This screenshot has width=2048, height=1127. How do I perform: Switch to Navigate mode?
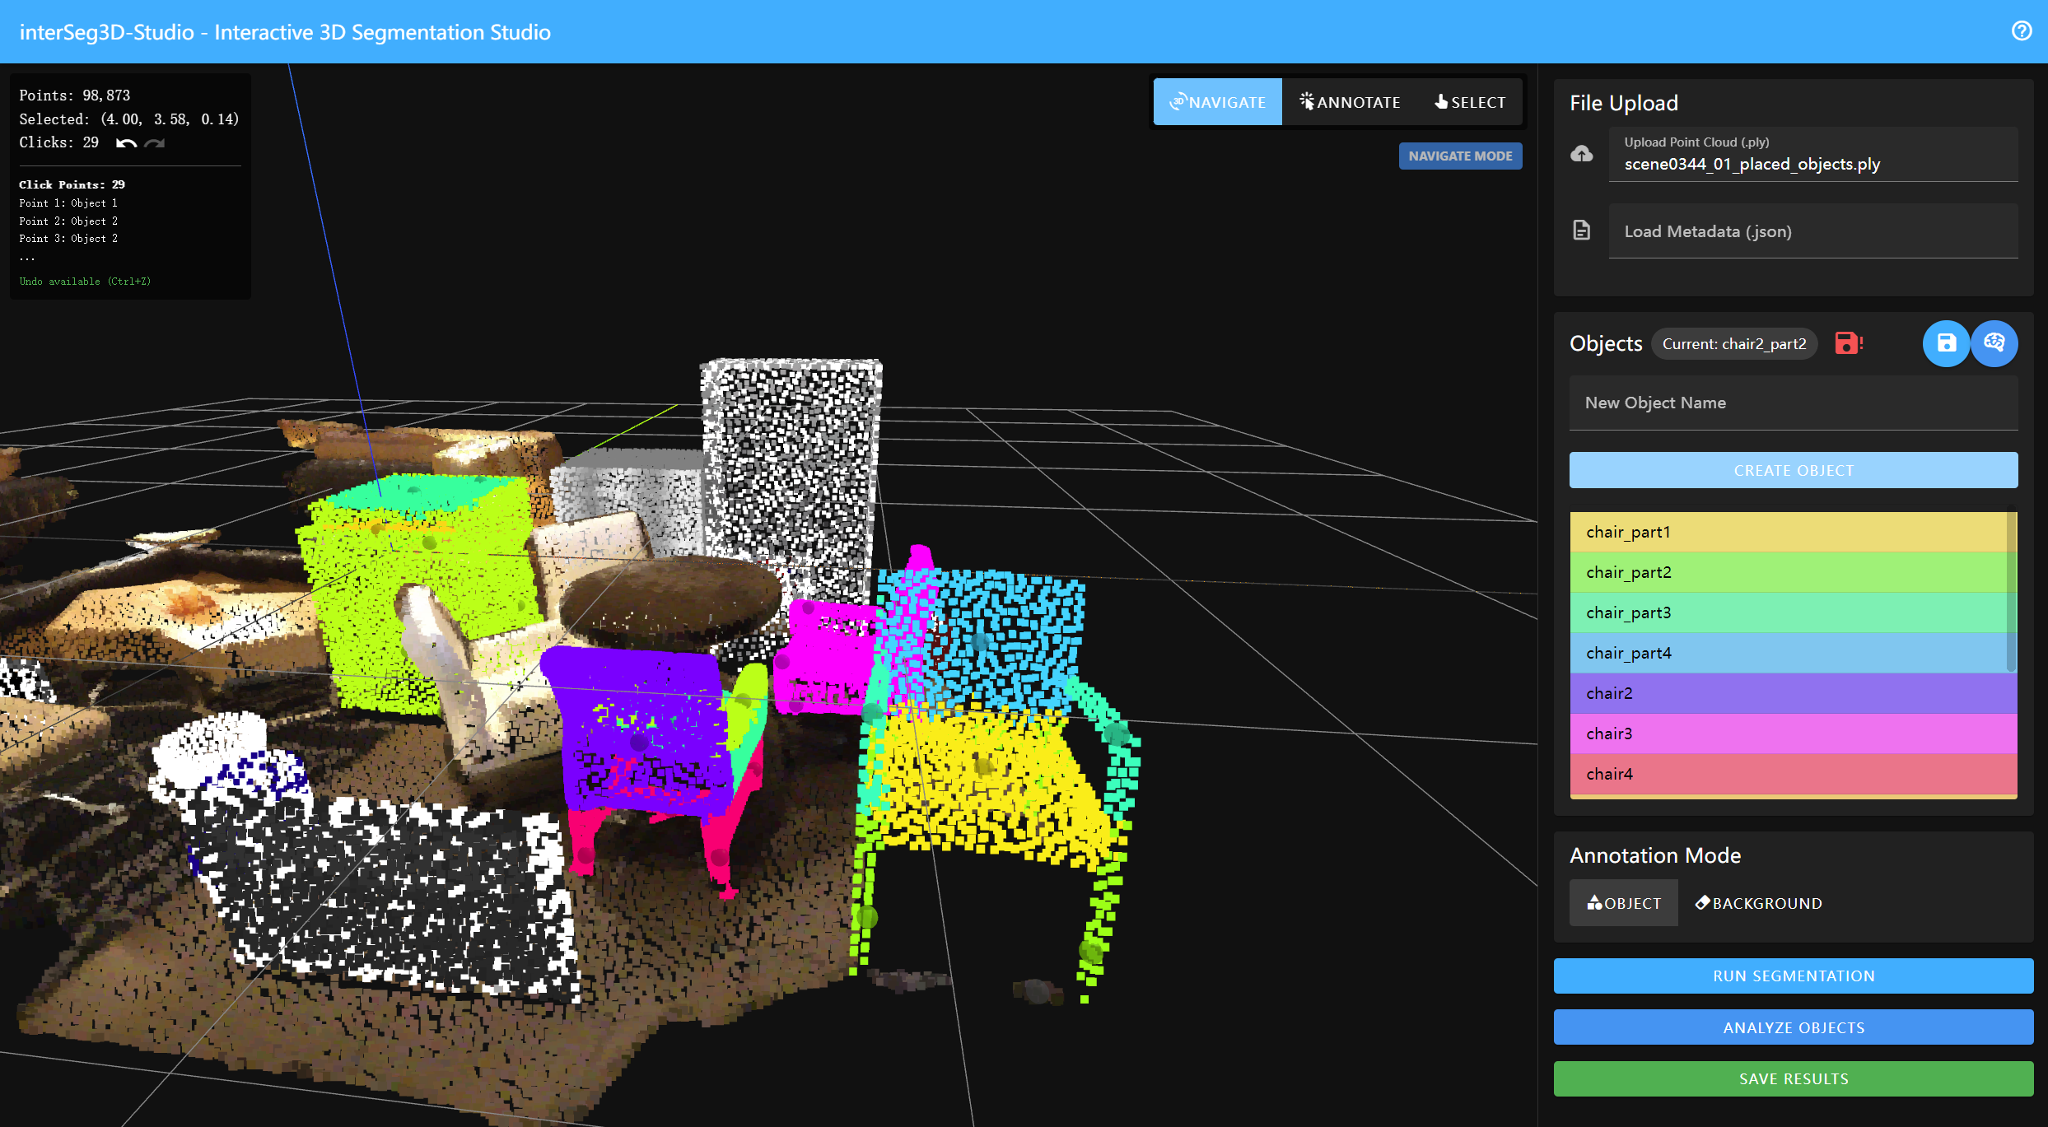tap(1217, 102)
